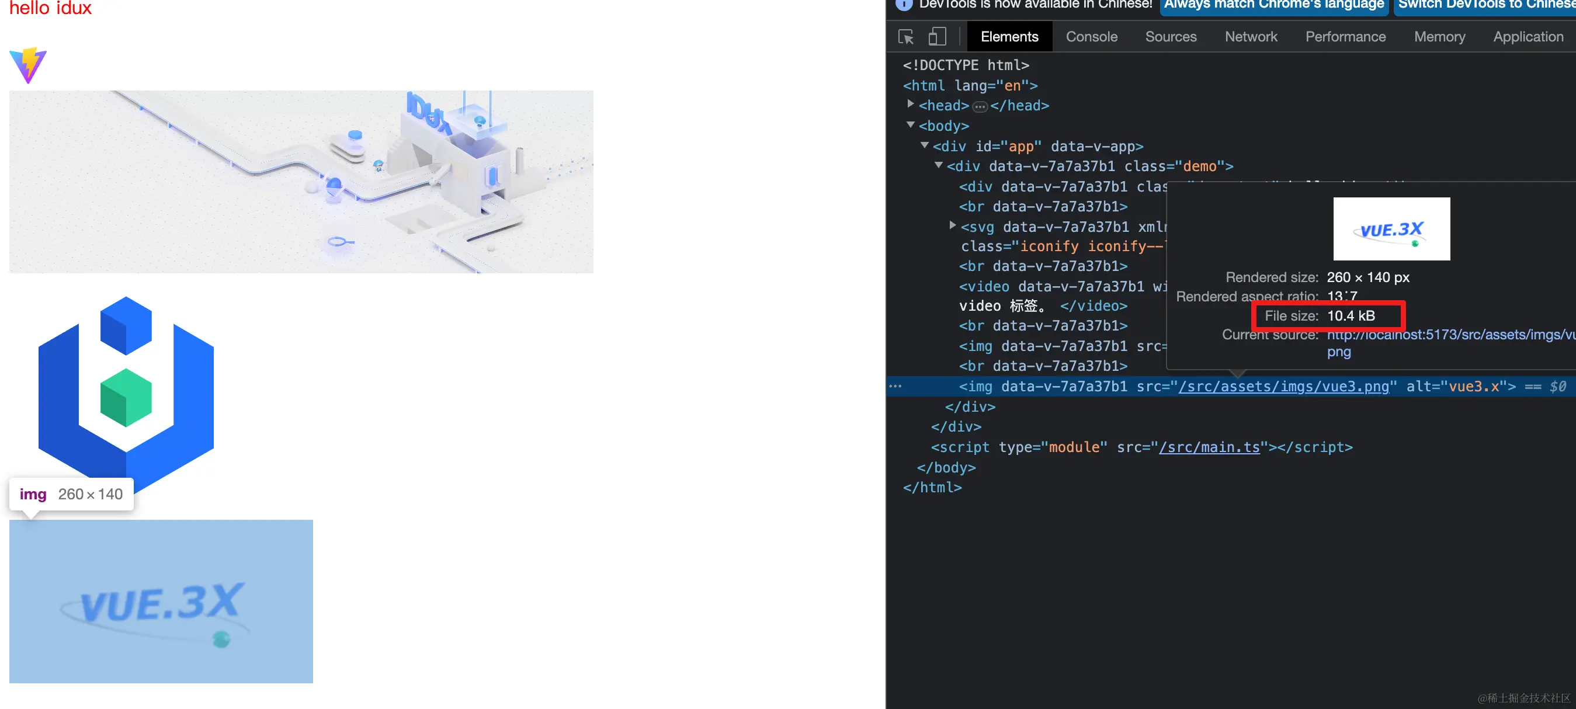
Task: Click the VUE.3X preview thumbnail in tooltip
Action: 1391,229
